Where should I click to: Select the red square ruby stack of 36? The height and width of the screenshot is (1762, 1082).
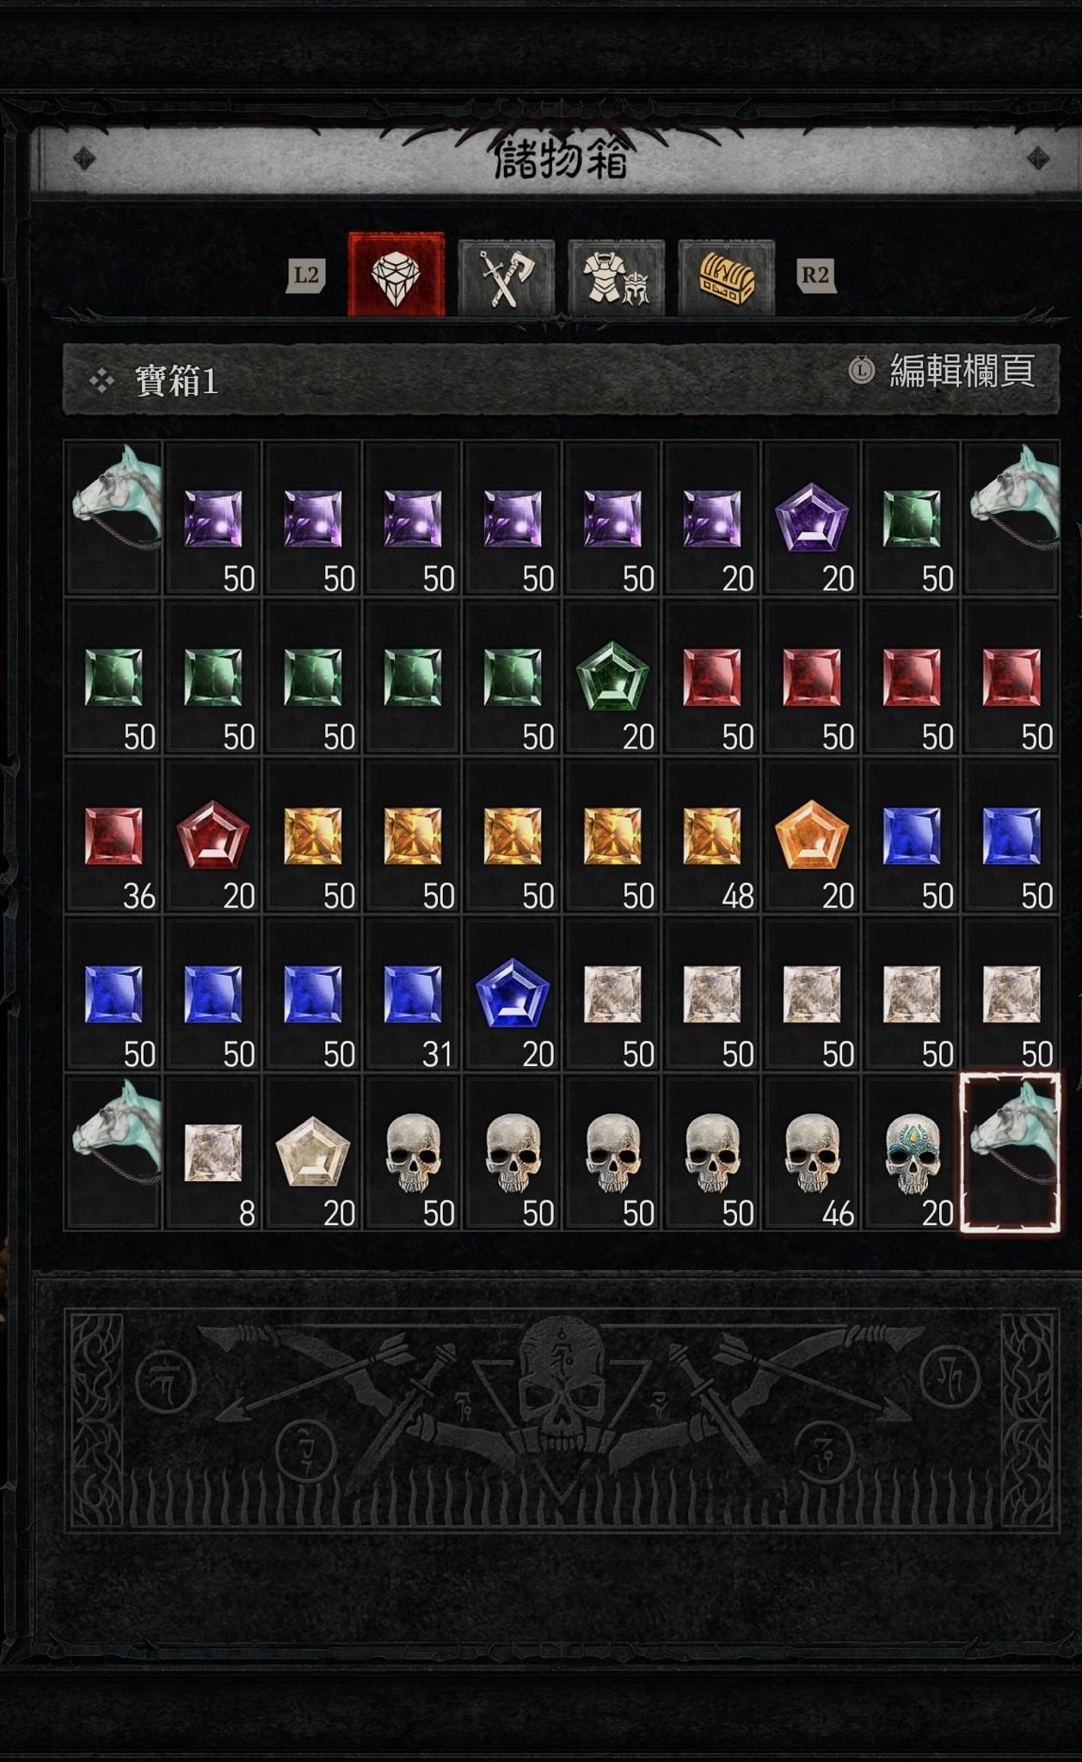click(x=114, y=835)
